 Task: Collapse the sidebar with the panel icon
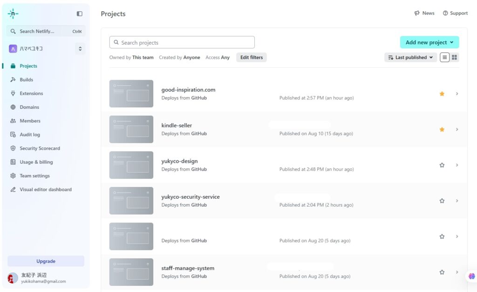click(79, 14)
